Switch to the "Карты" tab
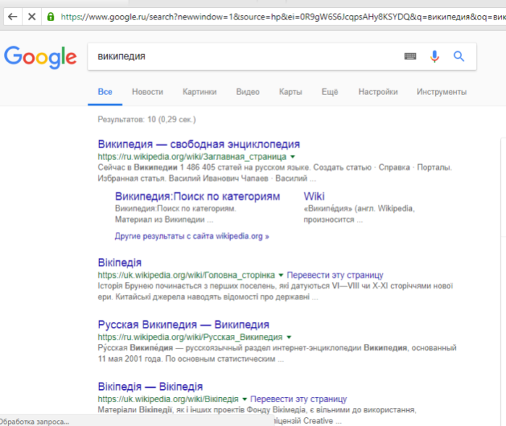Screen dimensions: 506x426 290,92
